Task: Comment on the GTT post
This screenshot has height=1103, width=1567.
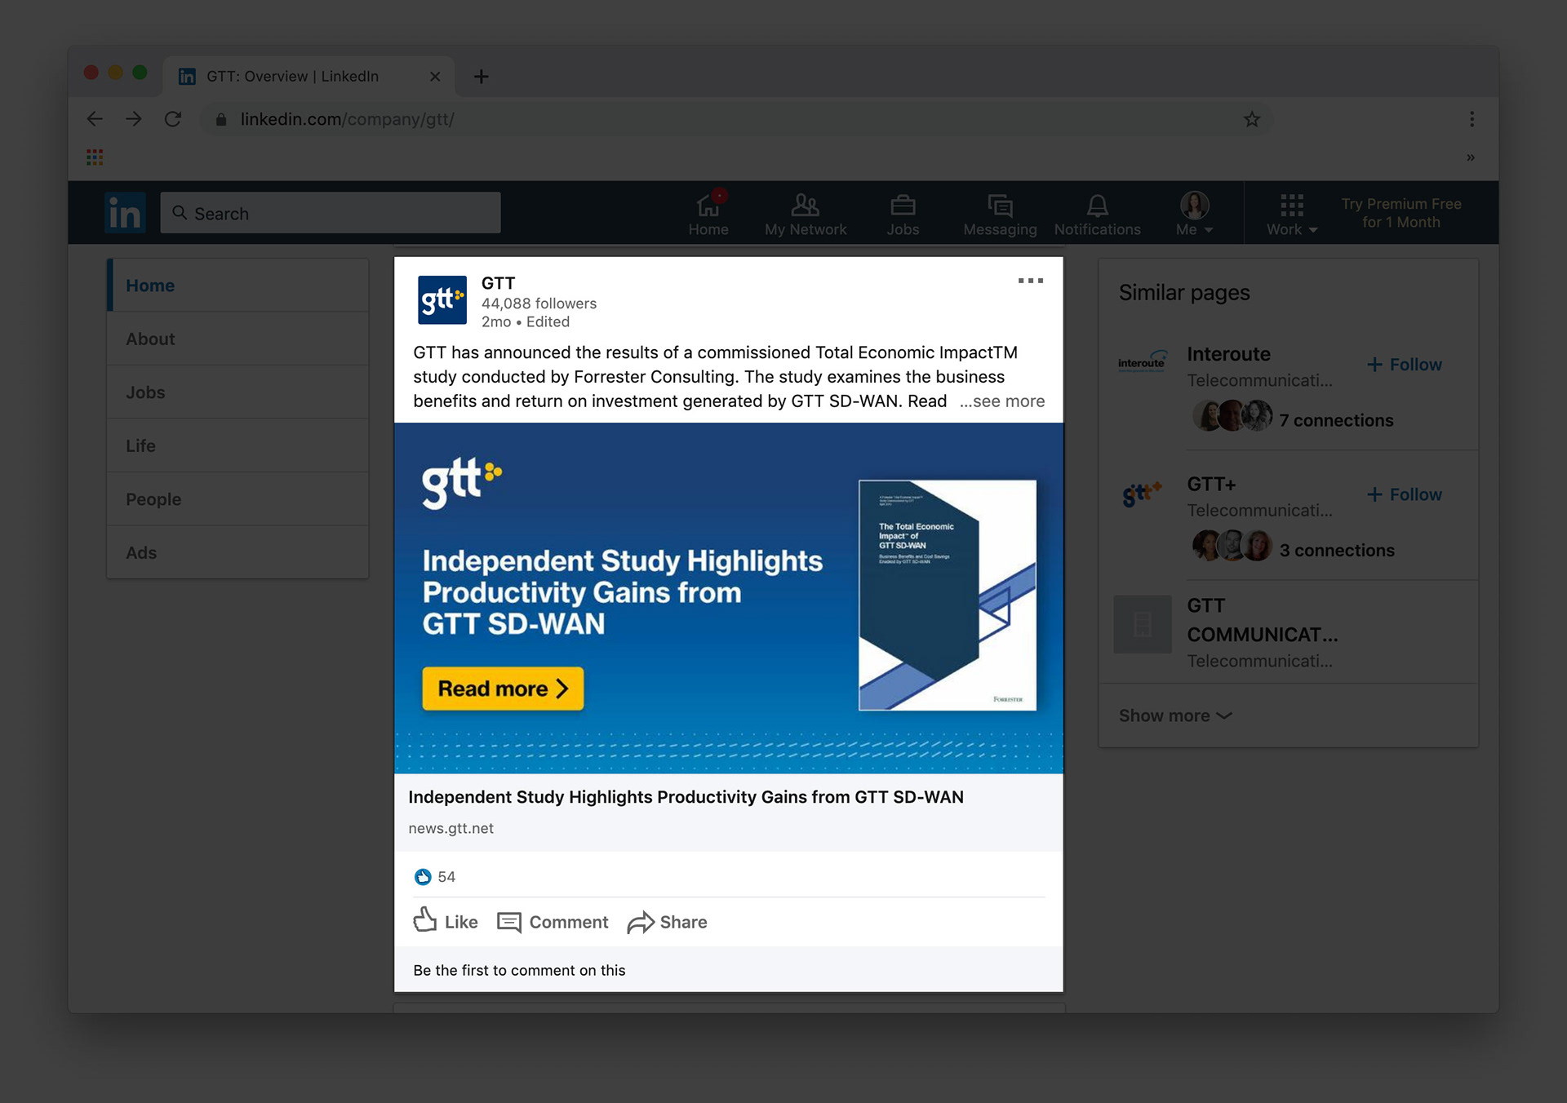Action: (553, 922)
